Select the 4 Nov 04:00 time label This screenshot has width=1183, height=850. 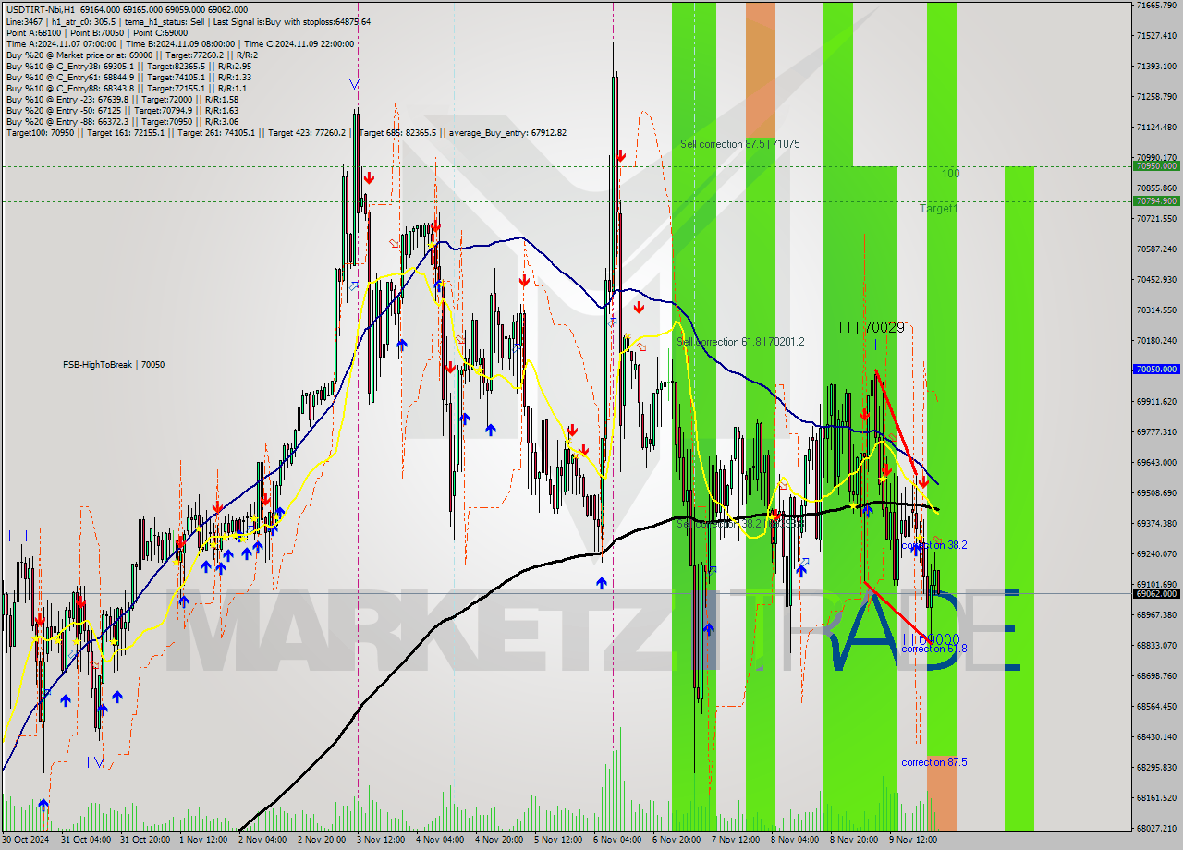click(x=441, y=840)
